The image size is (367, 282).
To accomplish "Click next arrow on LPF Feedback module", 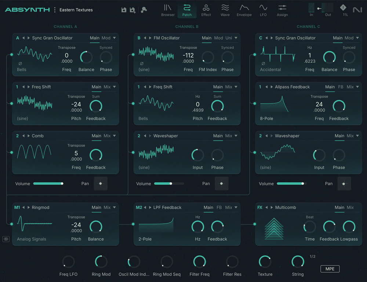I will tap(150, 207).
